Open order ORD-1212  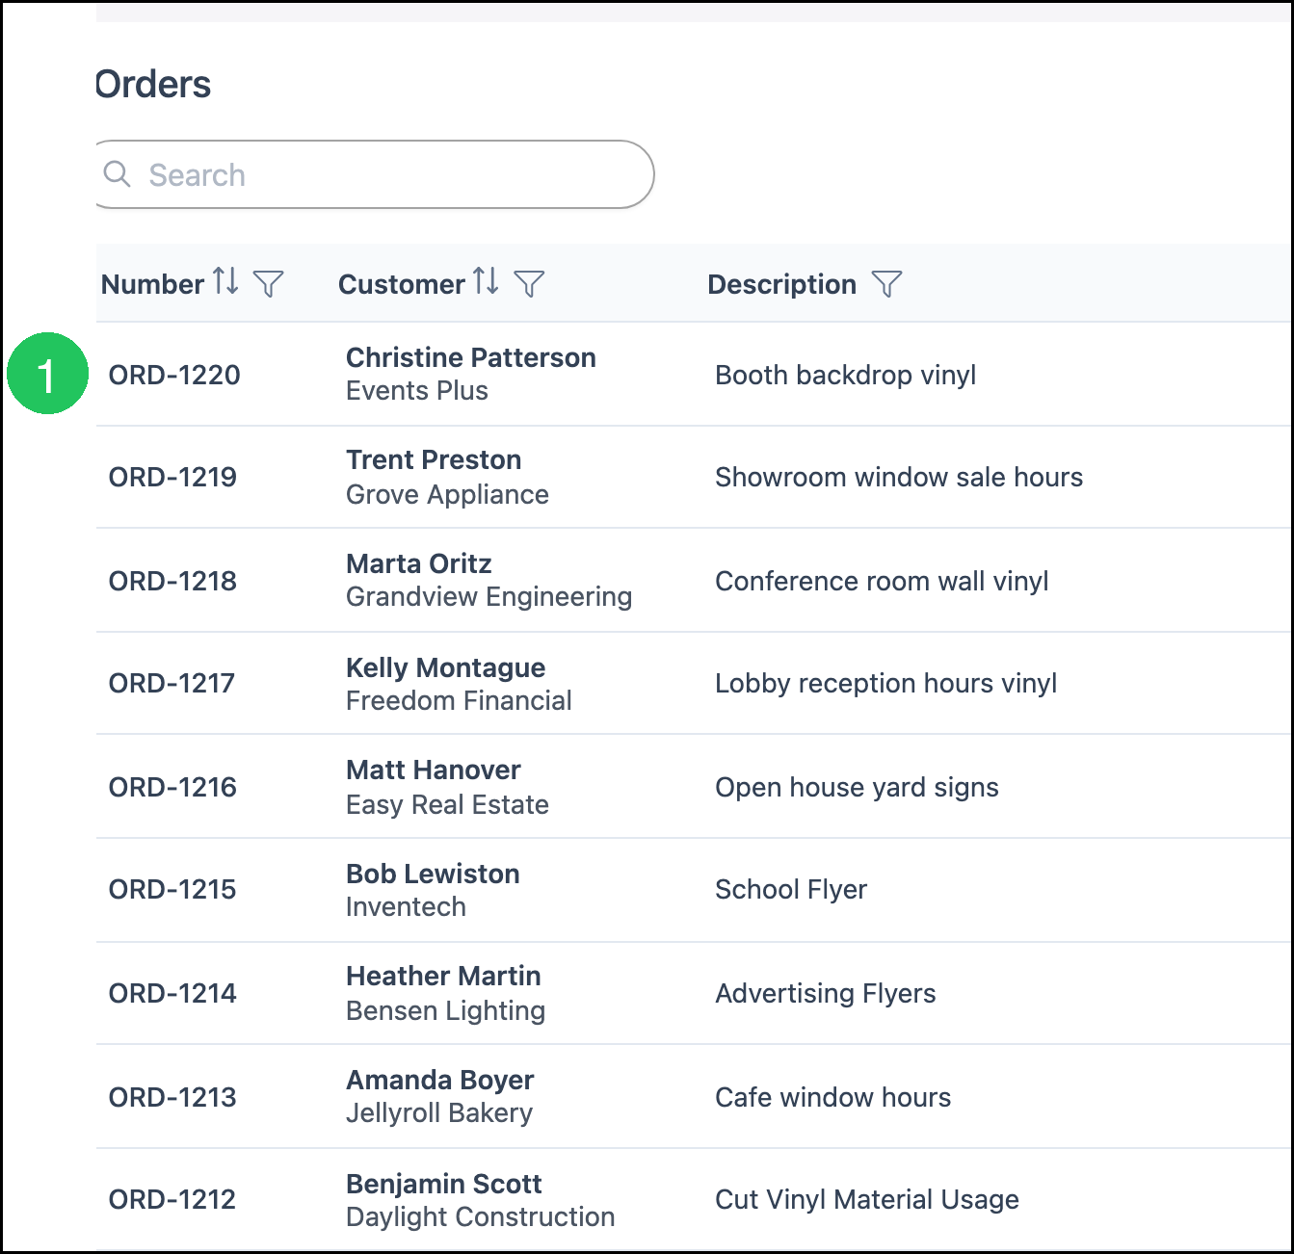tap(172, 1199)
